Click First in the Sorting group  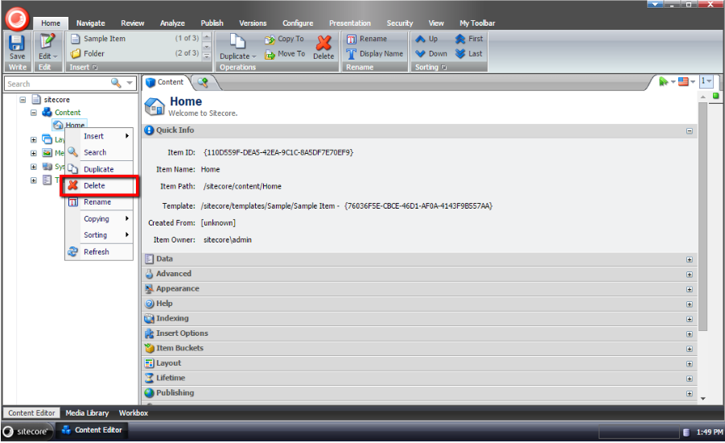(469, 39)
